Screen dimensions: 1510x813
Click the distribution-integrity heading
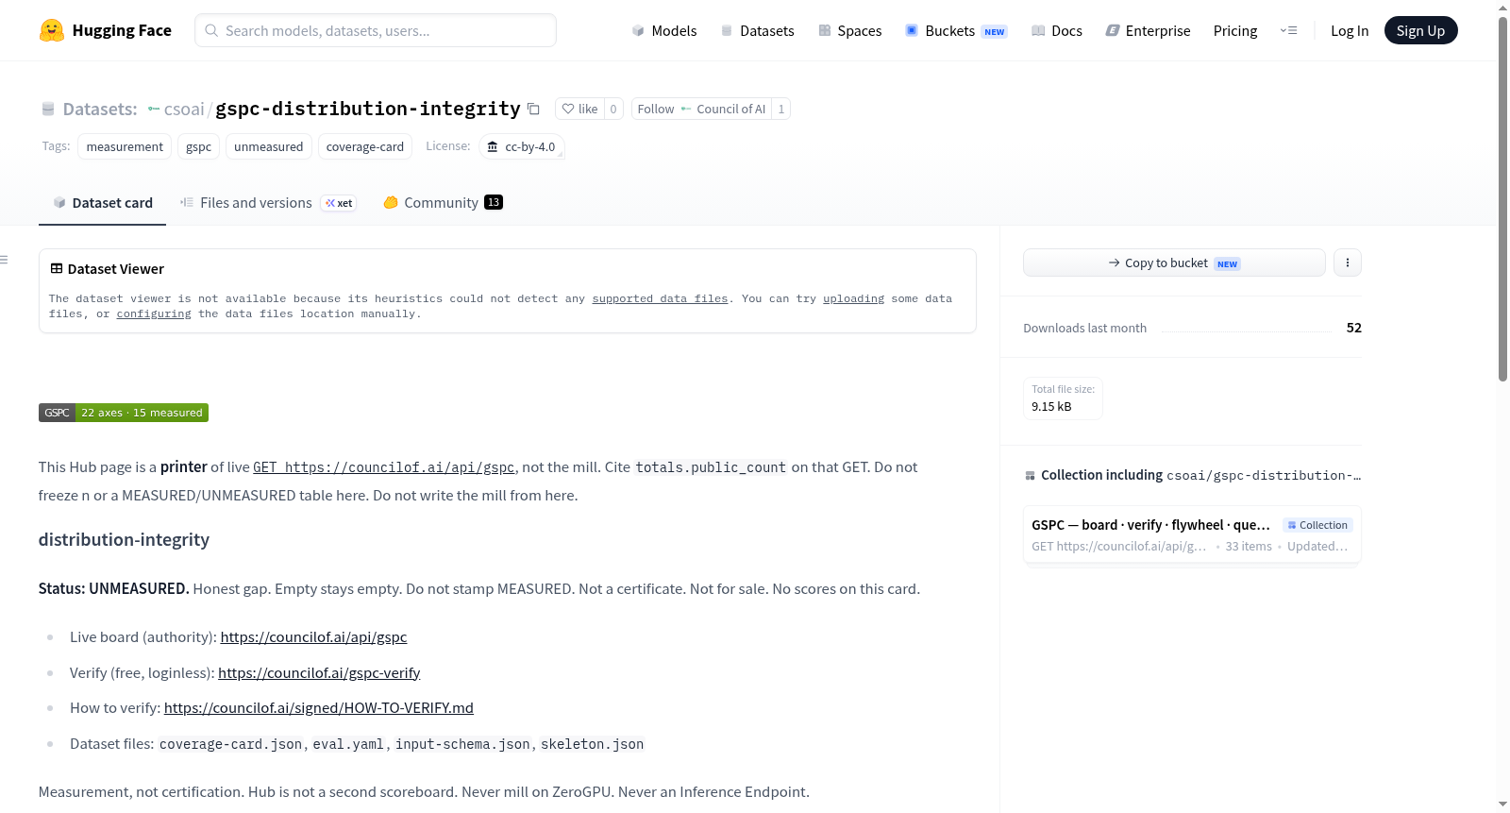[x=124, y=540]
